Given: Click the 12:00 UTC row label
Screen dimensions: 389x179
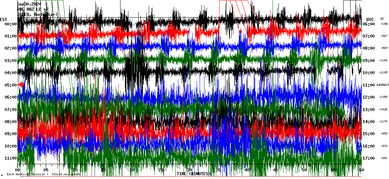Looking at the screenshot, I should coord(369,97).
